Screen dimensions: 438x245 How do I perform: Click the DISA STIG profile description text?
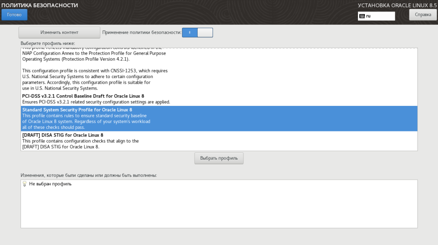tap(80, 144)
